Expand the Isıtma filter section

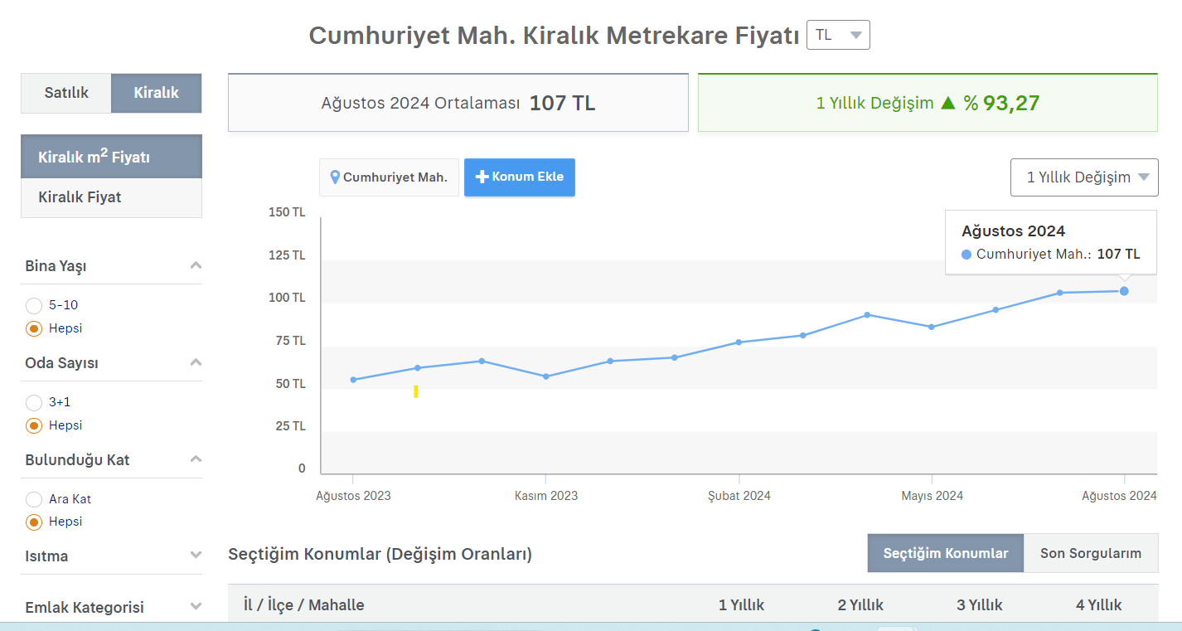coord(196,556)
